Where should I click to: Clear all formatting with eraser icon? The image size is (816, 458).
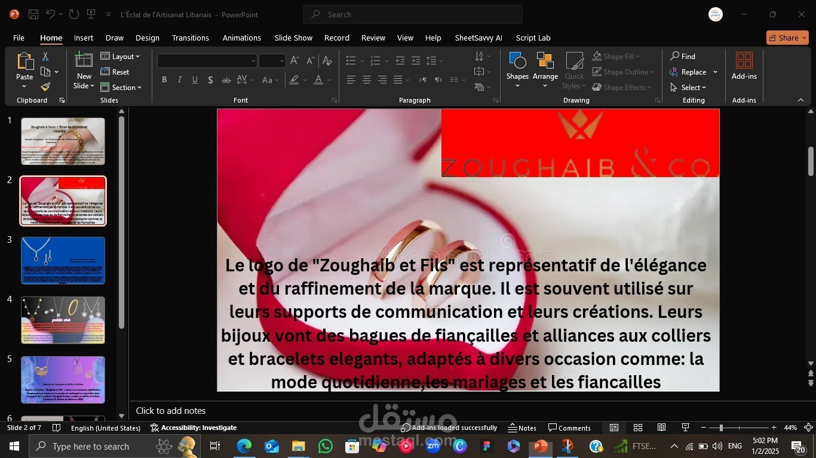327,61
